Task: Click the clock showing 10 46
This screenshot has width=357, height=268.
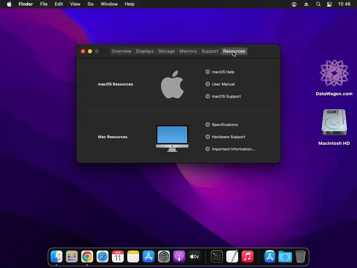Action: [x=344, y=4]
